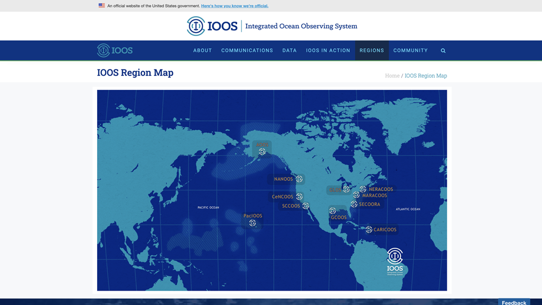Click the GCOOS text label
The image size is (542, 305).
click(339, 218)
